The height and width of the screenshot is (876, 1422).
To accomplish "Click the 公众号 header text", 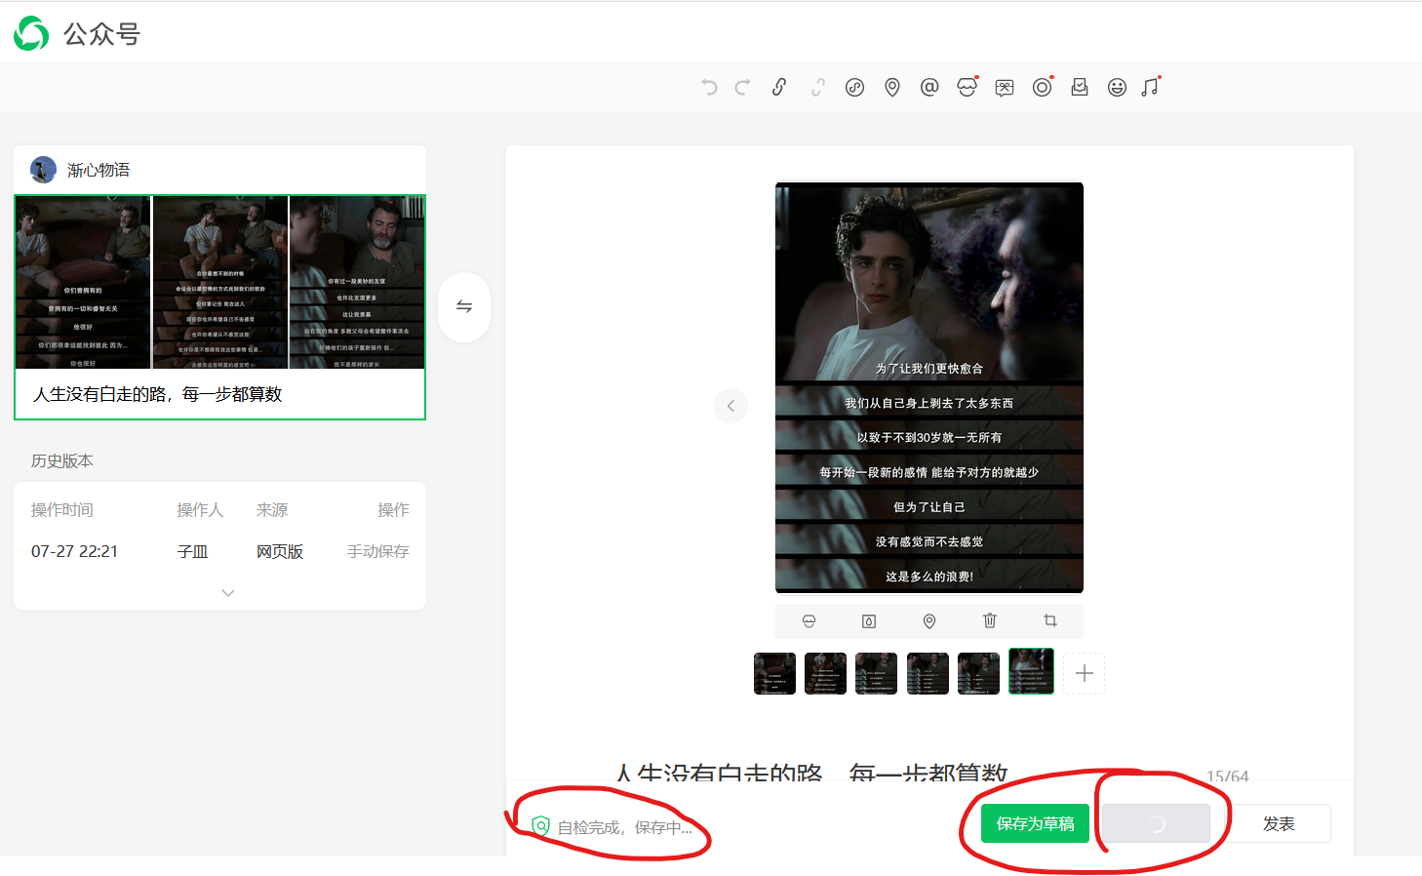I will click(x=102, y=34).
